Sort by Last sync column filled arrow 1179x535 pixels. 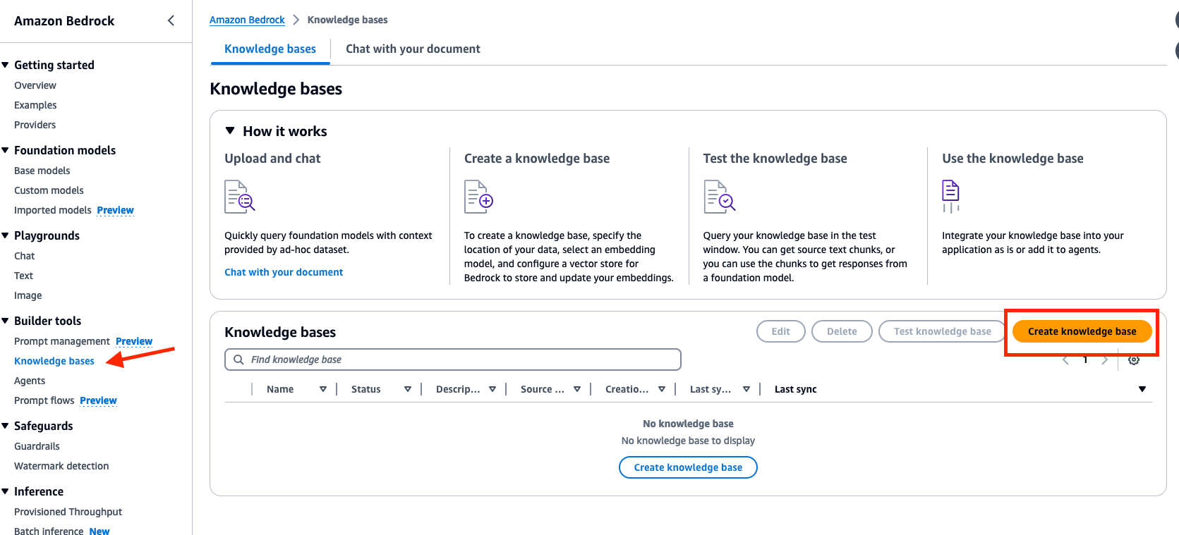pos(1142,389)
